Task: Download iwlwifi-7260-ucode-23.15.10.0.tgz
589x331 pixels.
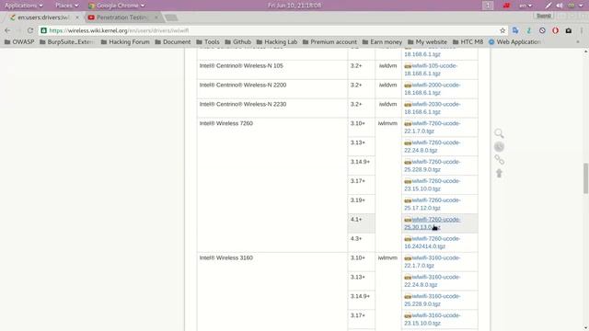Action: [x=433, y=185]
